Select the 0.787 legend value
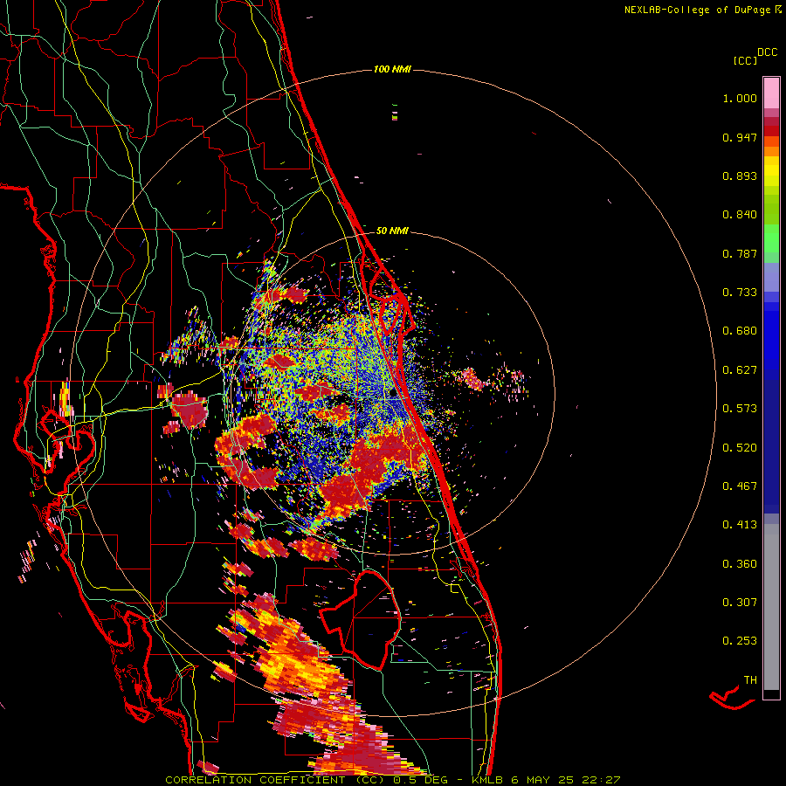Image resolution: width=786 pixels, height=786 pixels. coord(740,253)
